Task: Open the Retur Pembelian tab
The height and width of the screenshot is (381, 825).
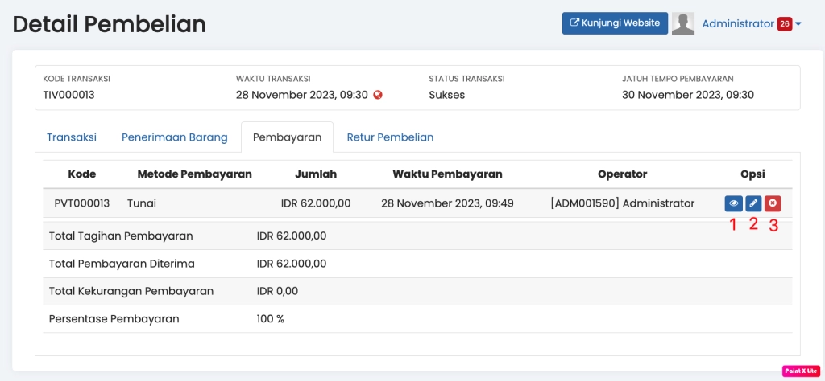Action: [x=391, y=137]
